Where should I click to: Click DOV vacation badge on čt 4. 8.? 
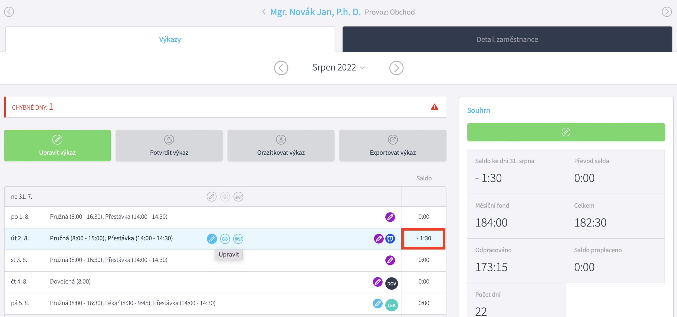click(392, 283)
